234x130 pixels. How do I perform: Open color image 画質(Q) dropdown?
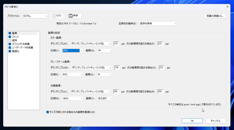105,51
